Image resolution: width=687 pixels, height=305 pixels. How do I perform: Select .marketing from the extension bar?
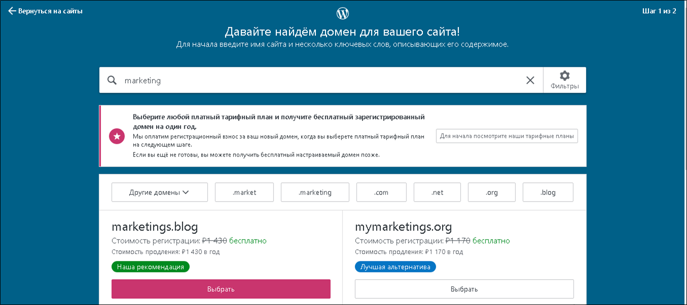point(315,192)
